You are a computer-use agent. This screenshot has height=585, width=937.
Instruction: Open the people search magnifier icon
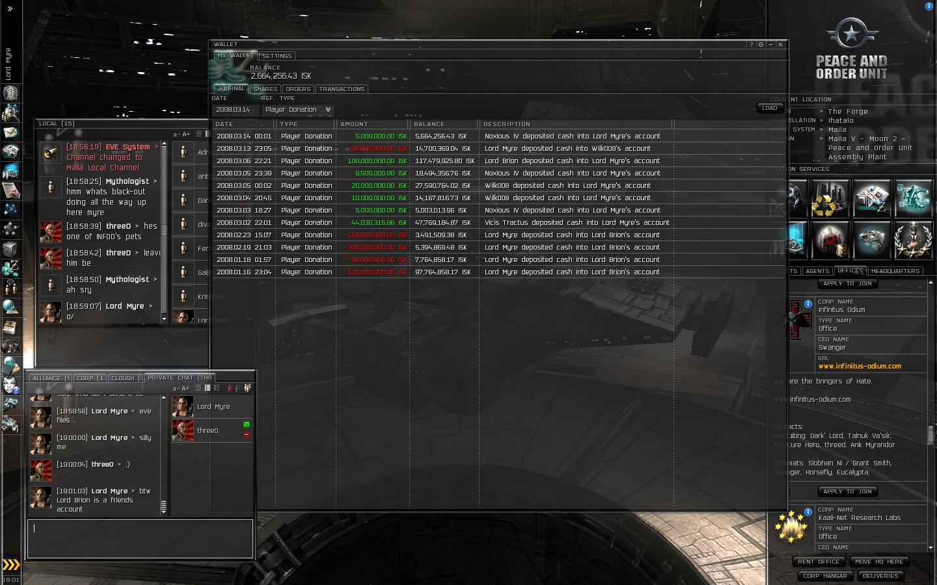click(x=10, y=112)
